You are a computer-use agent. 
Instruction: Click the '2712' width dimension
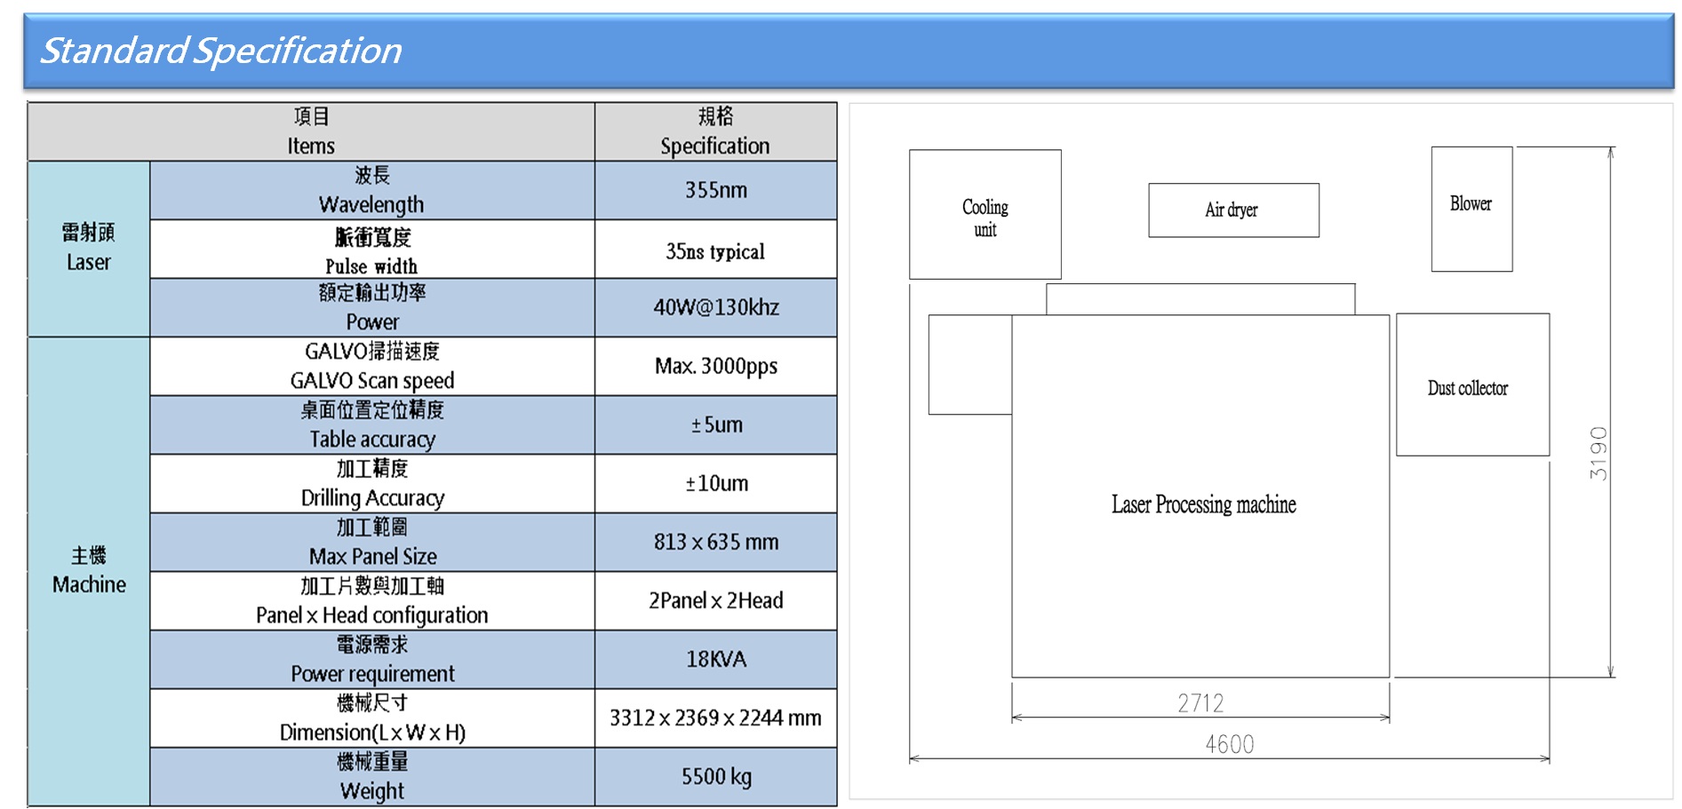(1200, 703)
